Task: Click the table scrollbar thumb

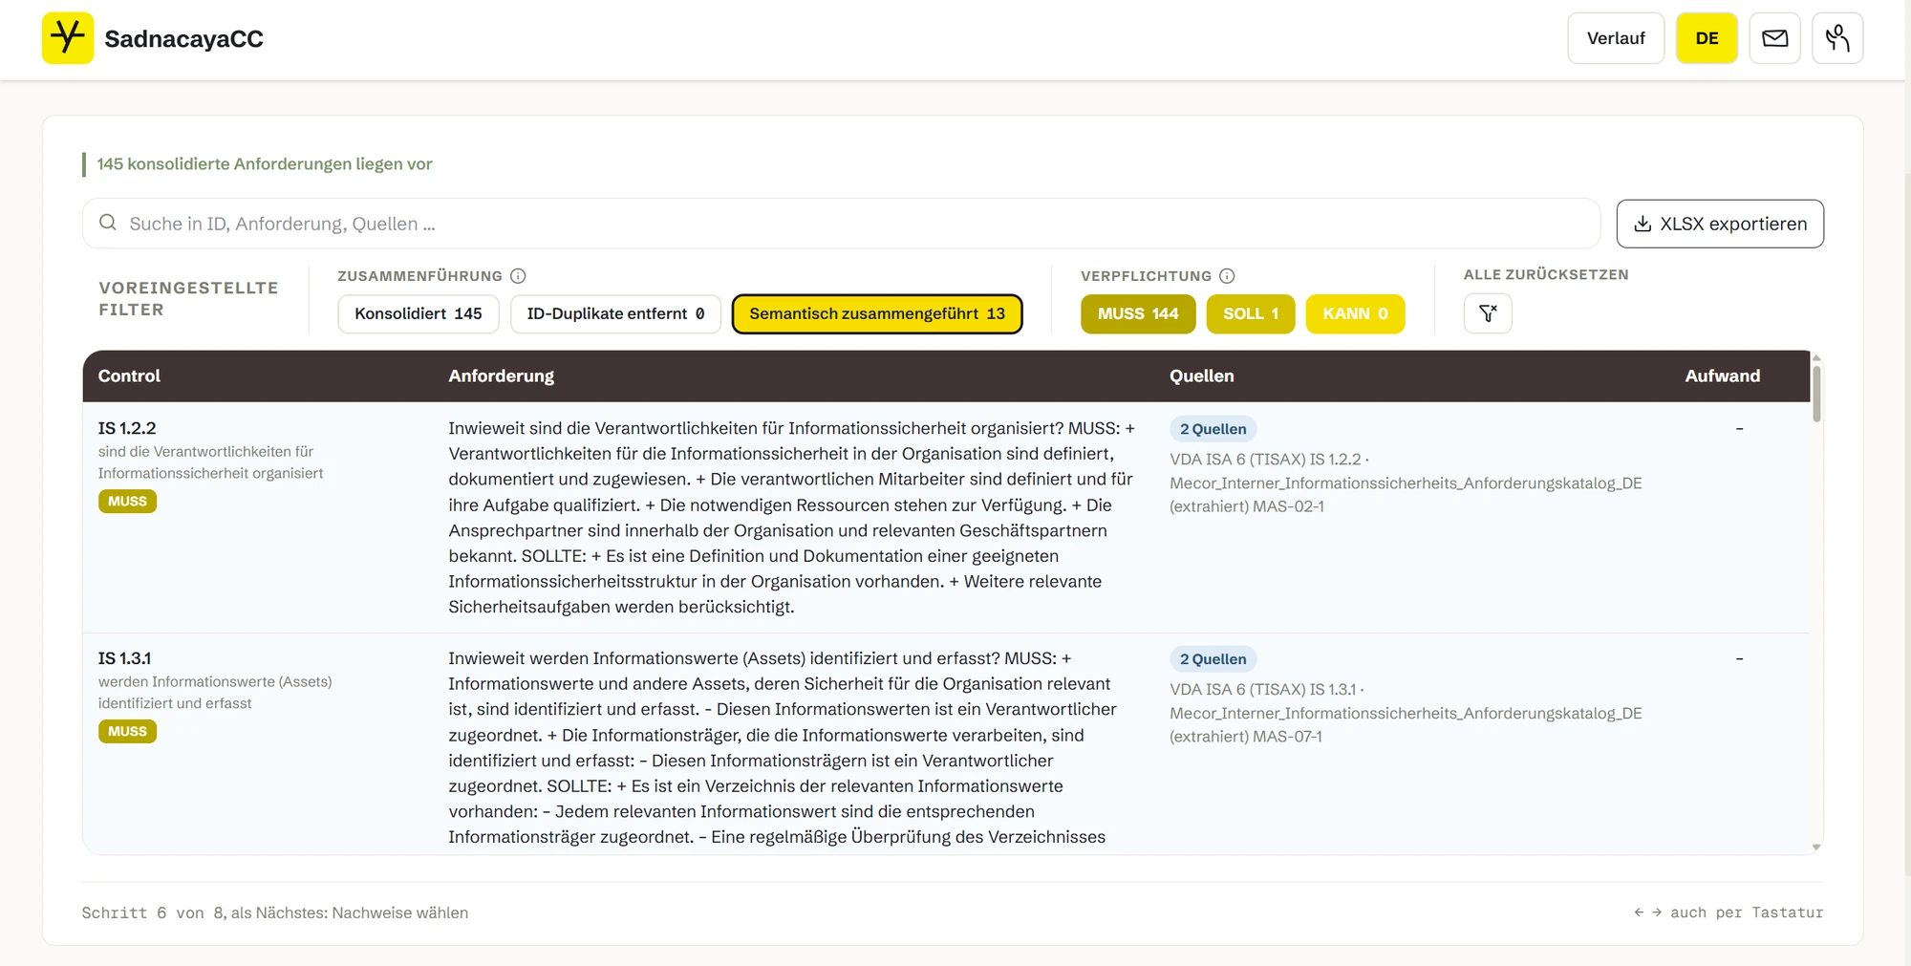Action: pos(1816,393)
